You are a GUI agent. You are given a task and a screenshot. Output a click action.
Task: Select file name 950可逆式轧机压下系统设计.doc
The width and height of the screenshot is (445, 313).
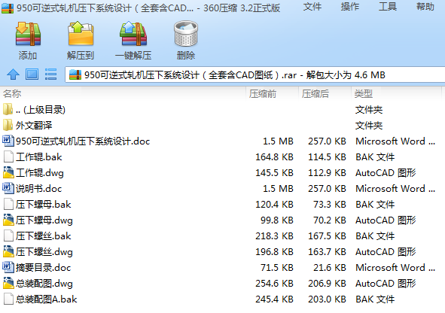pos(83,141)
